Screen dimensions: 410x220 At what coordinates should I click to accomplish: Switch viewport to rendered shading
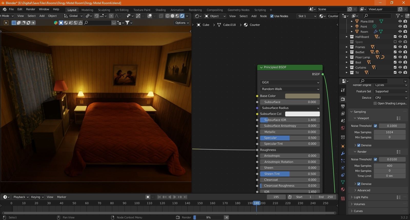coord(182,16)
